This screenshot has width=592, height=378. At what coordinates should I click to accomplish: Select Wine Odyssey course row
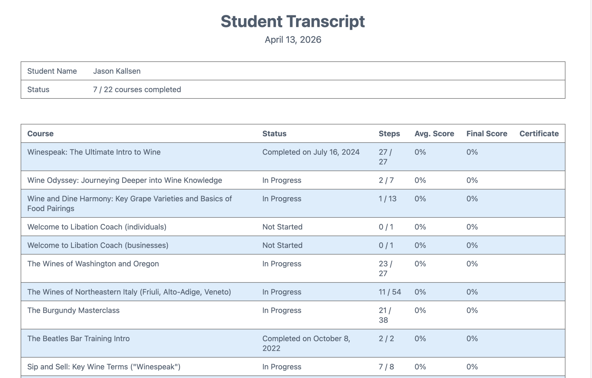click(293, 180)
